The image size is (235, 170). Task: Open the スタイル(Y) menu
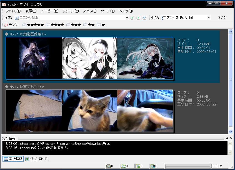71,11
